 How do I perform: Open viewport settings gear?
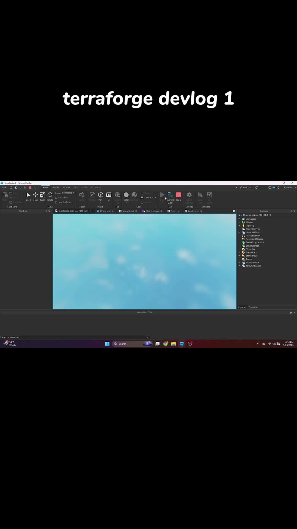234,211
